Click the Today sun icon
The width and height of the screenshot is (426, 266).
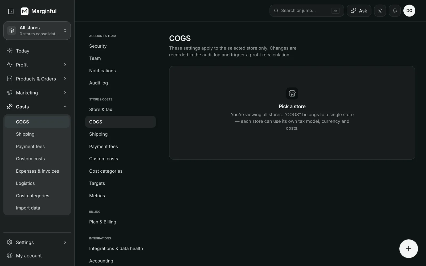coord(10,51)
